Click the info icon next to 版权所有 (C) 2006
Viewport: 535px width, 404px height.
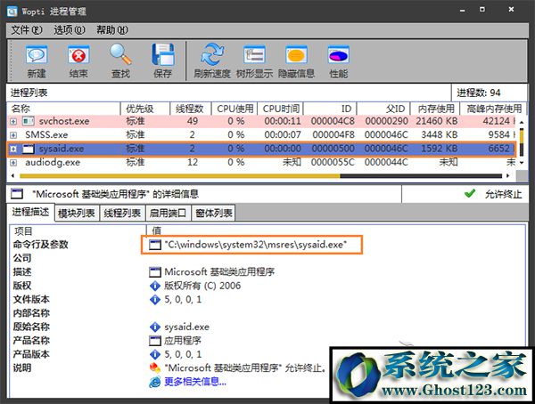(155, 286)
